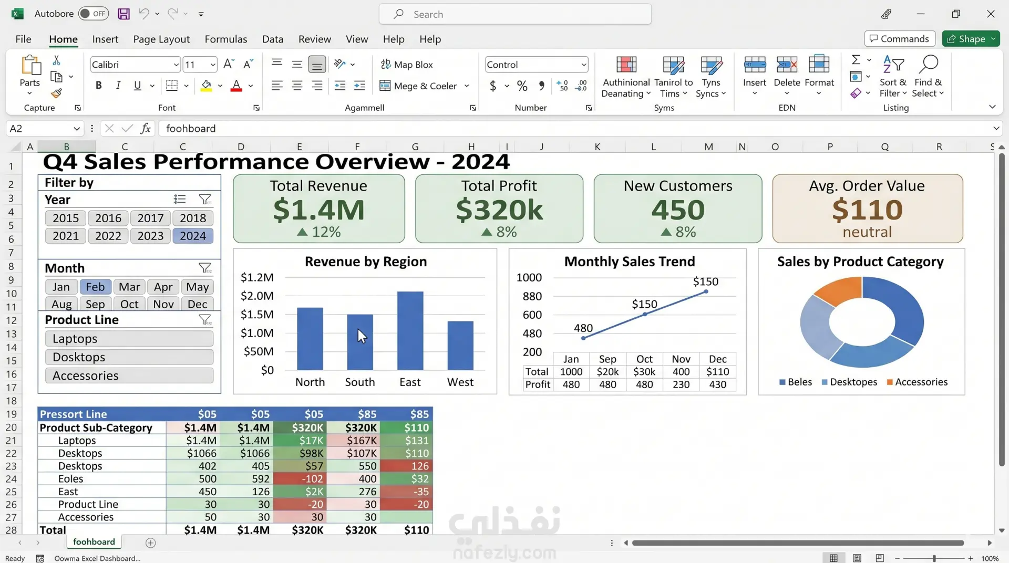Expand the Name Box dropdown arrow
Viewport: 1009px width, 563px height.
77,129
